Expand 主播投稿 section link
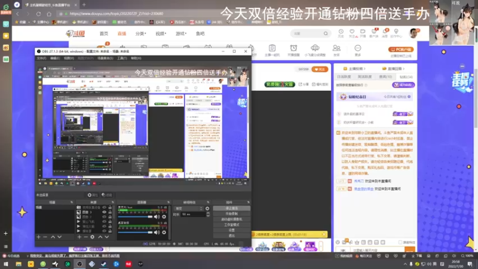The image size is (478, 269). [x=354, y=69]
